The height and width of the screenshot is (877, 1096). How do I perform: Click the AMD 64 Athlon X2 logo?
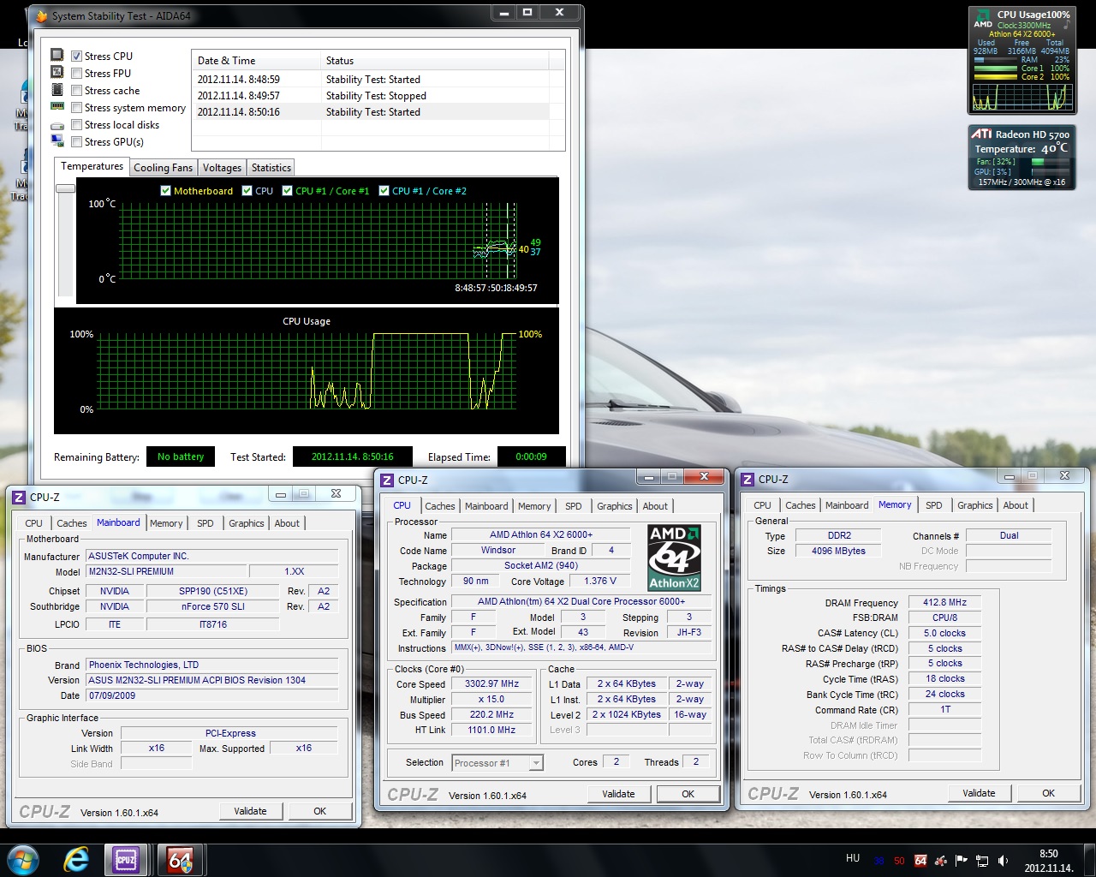pyautogui.click(x=675, y=558)
